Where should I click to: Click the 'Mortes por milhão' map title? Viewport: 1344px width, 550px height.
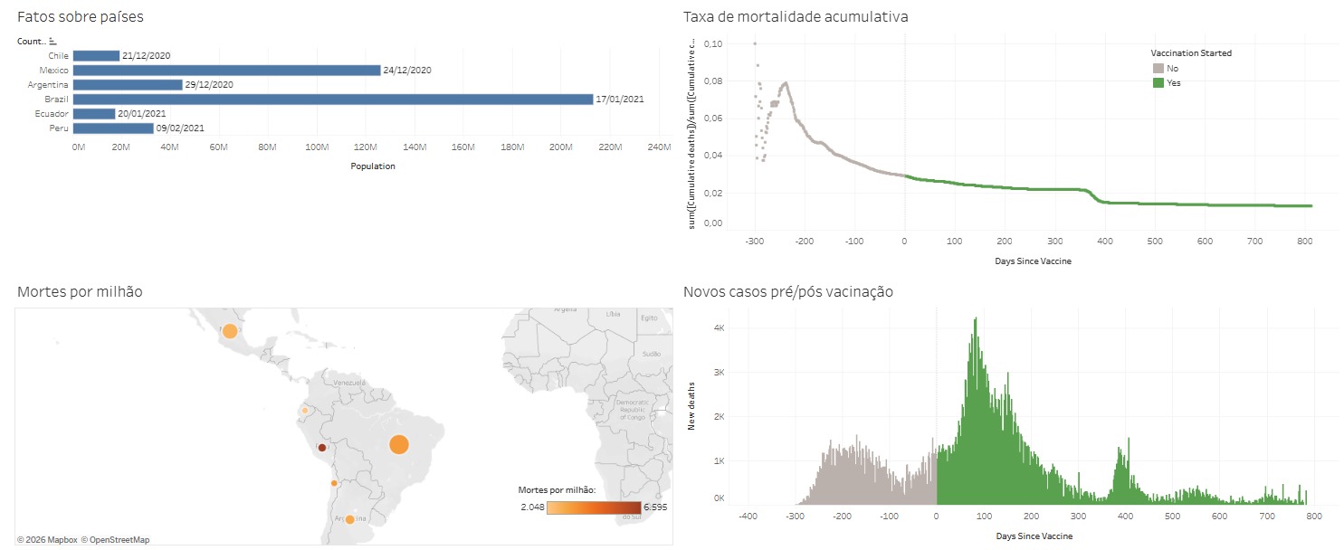coord(80,291)
